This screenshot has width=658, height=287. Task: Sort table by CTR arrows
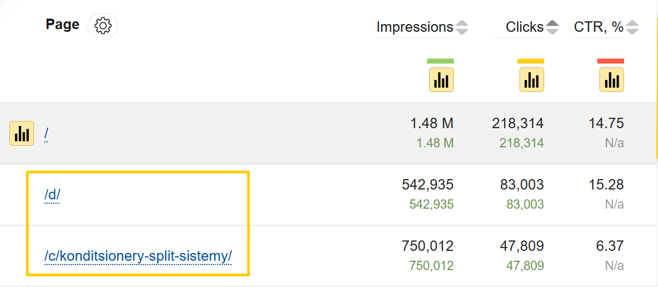(632, 27)
